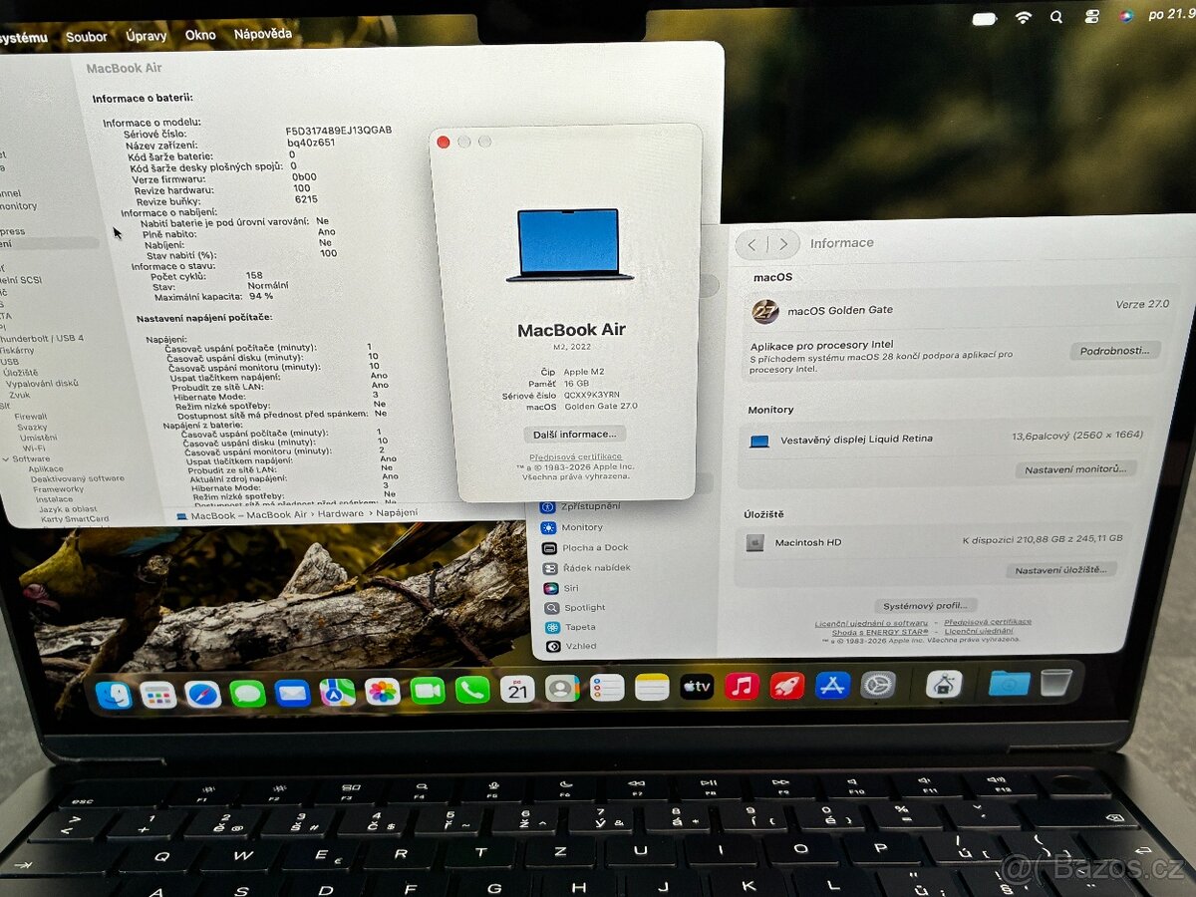Click Podrobnosti… button for Intel apps

coord(1115,351)
